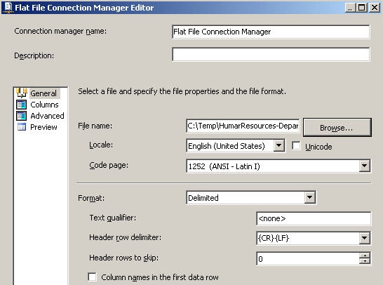This screenshot has width=383, height=285.
Task: Click the Columns page icon
Action: (22, 105)
